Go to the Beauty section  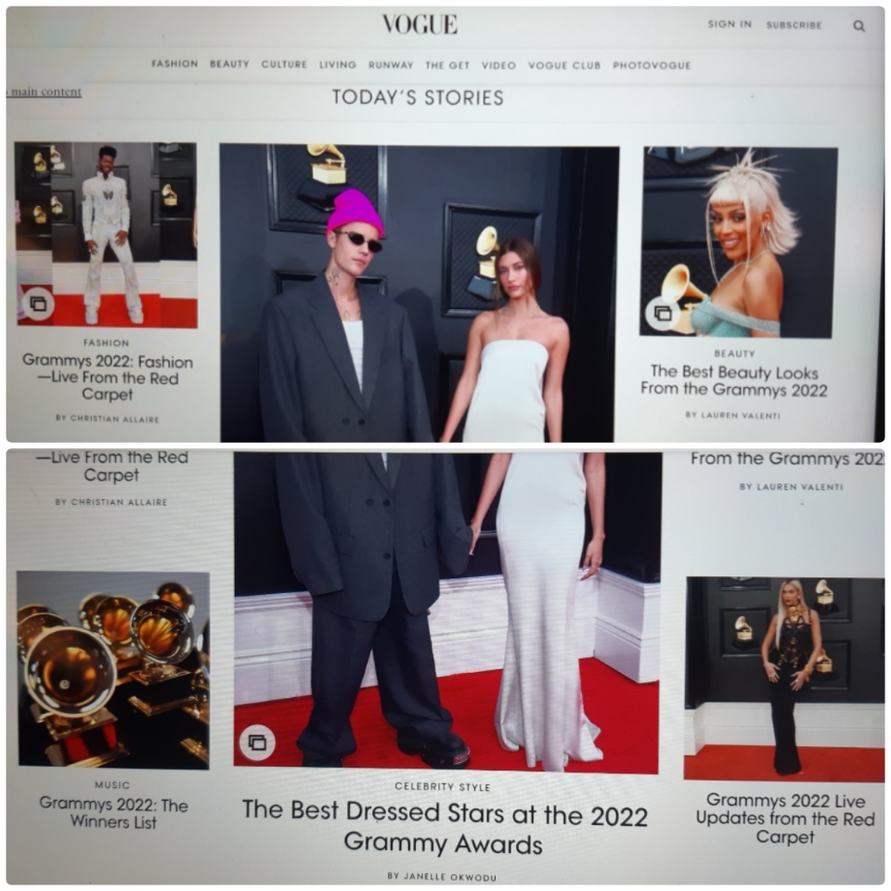pos(229,64)
